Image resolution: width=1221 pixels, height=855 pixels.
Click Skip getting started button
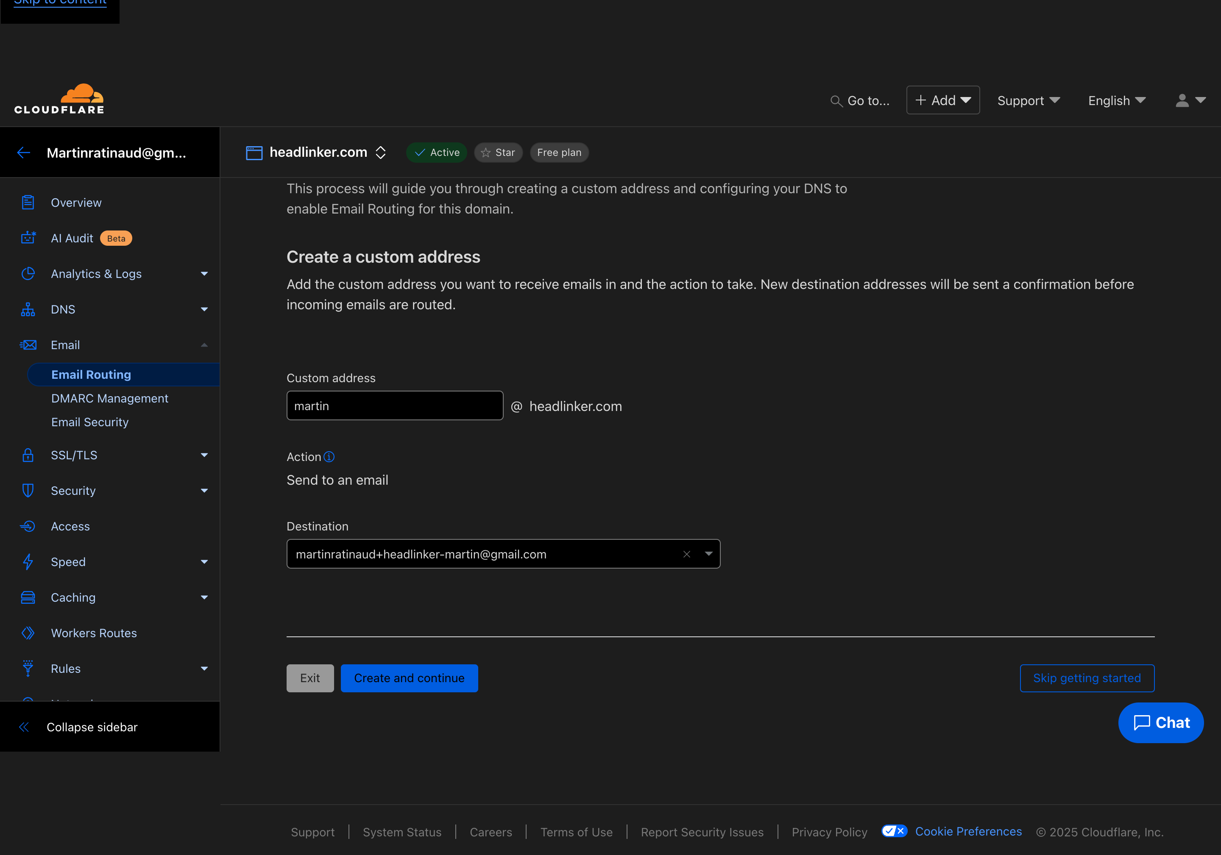pyautogui.click(x=1087, y=678)
